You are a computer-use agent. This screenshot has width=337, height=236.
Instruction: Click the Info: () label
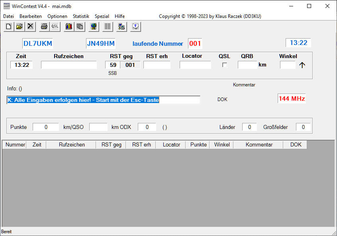point(14,89)
